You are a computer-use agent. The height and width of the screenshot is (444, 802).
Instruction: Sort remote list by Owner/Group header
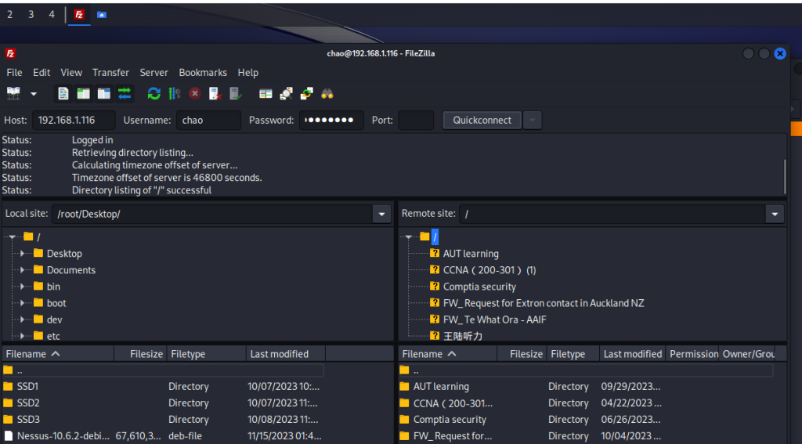coord(747,354)
